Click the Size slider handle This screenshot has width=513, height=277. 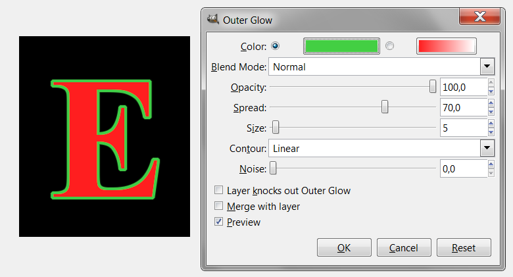tap(276, 127)
